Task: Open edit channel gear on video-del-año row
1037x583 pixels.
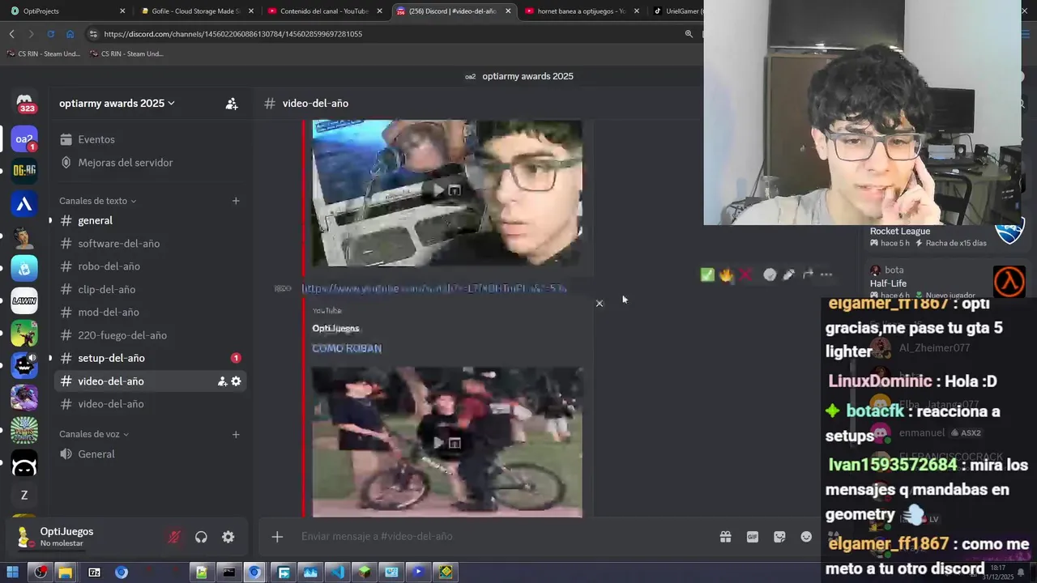Action: pyautogui.click(x=236, y=381)
